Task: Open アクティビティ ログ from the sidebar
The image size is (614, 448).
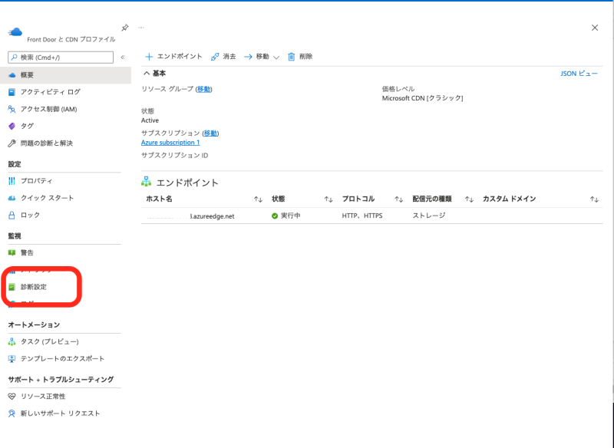Action: pos(50,92)
